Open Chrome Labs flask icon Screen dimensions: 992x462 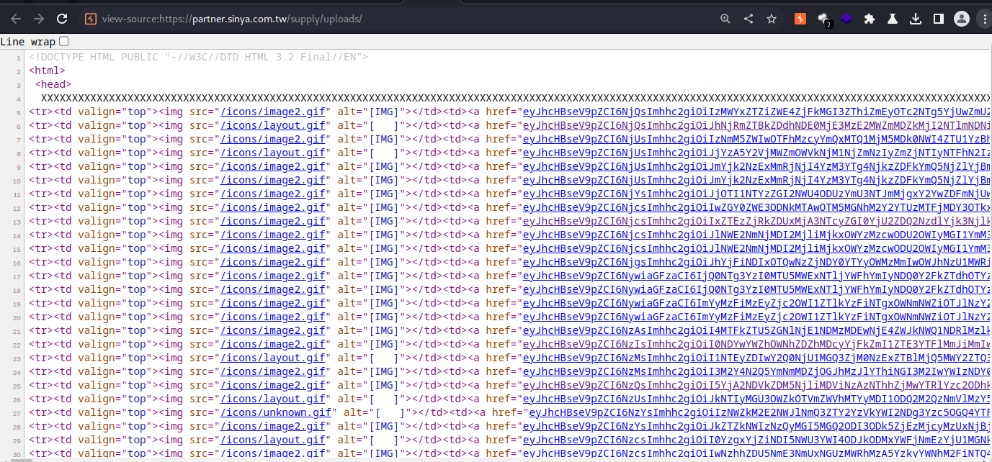(893, 19)
